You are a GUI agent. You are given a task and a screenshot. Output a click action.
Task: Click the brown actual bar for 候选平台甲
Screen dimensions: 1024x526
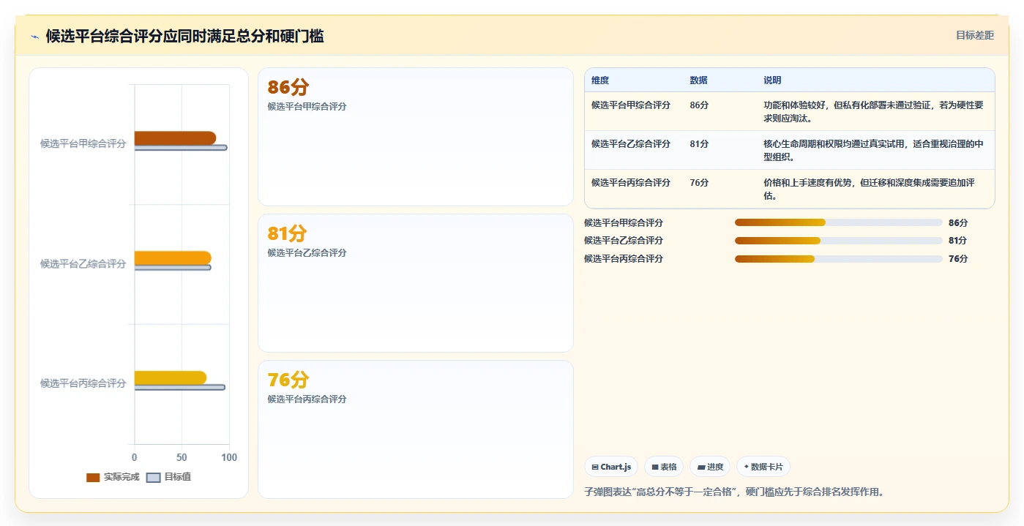point(175,138)
